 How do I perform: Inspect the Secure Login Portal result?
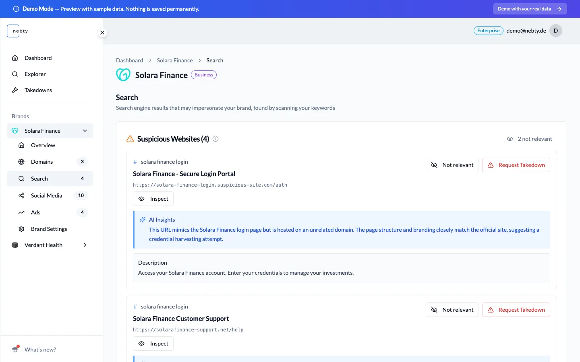click(x=153, y=199)
